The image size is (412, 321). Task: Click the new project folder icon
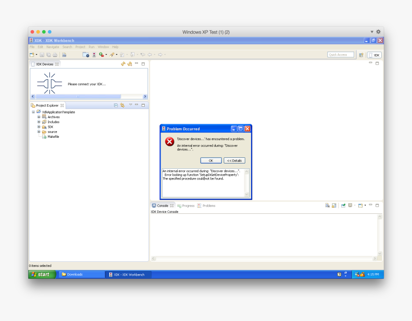click(86, 55)
